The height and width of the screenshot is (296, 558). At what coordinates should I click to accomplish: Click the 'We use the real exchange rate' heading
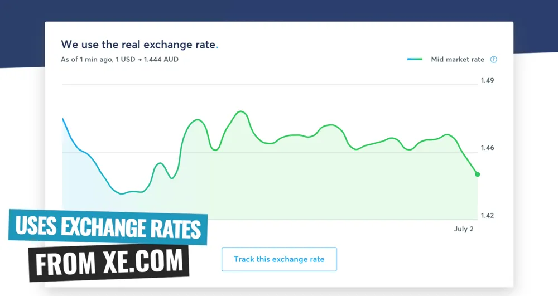click(x=138, y=44)
